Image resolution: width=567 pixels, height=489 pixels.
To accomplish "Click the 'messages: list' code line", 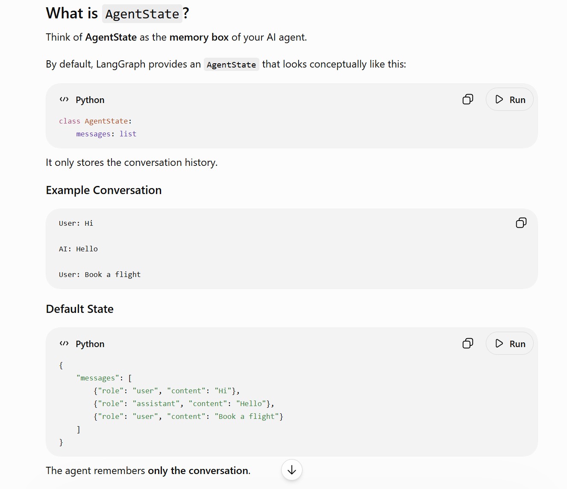I will 106,134.
